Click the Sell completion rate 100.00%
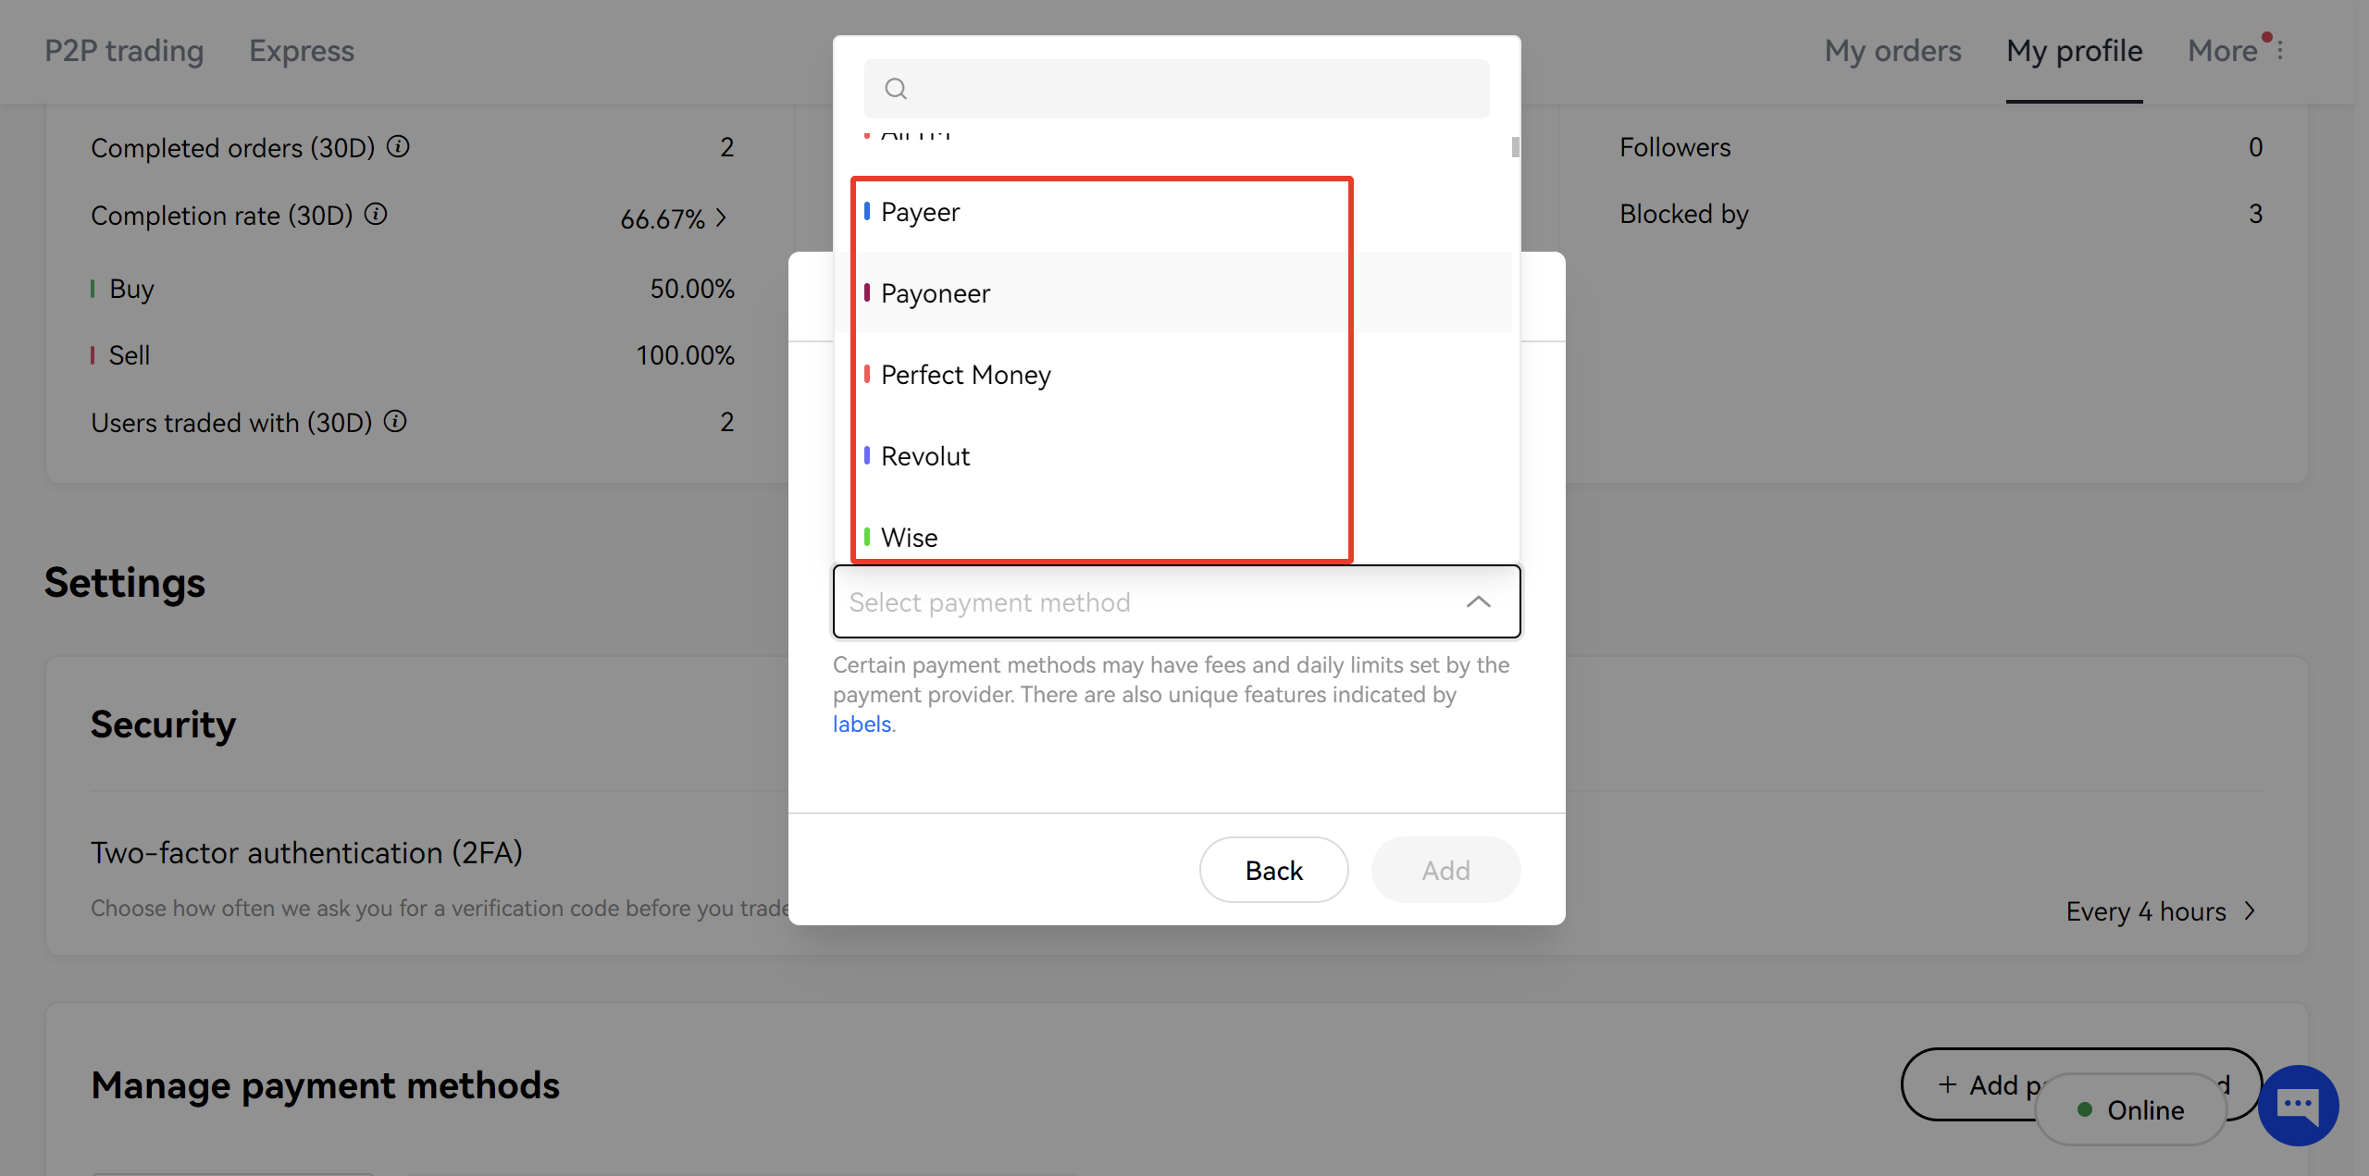The image size is (2369, 1176). click(x=685, y=355)
